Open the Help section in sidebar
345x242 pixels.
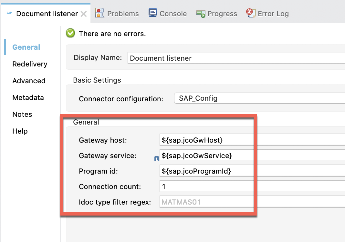[20, 131]
